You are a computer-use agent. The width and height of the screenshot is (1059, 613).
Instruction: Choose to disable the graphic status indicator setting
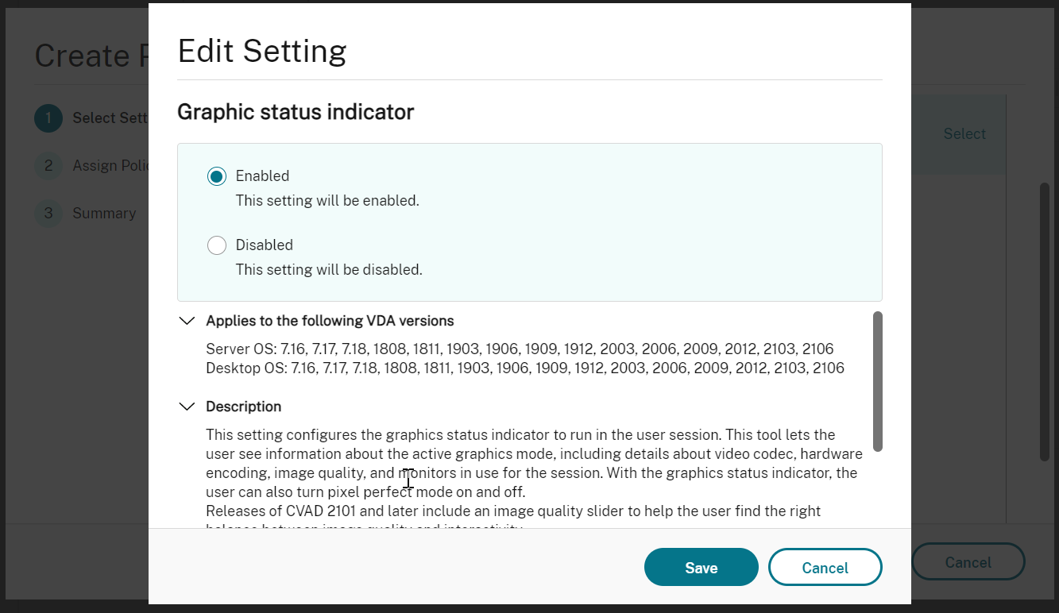[216, 245]
